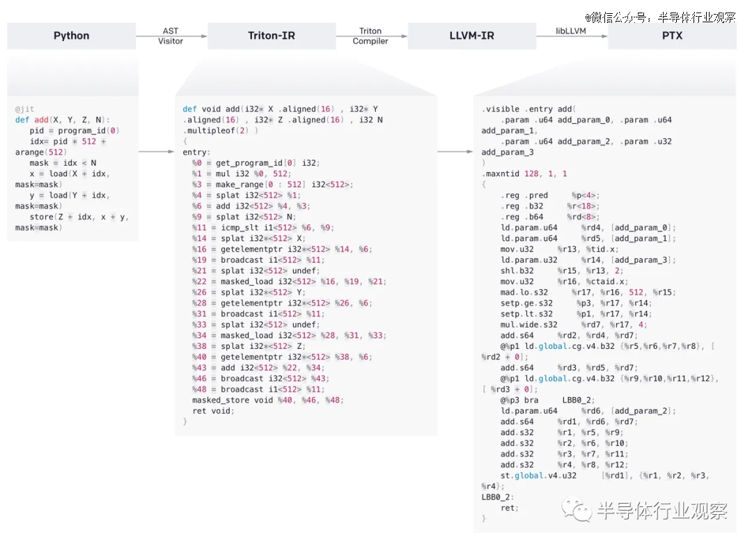Viewport: 752px width, 544px height.
Task: Click the 'AST Visitor' arrow label
Action: (171, 36)
